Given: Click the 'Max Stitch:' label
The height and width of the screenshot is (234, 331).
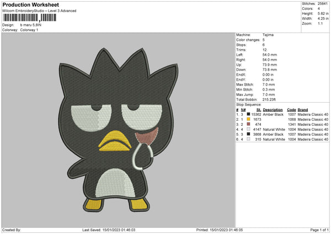Looking at the screenshot, I should [x=245, y=84].
